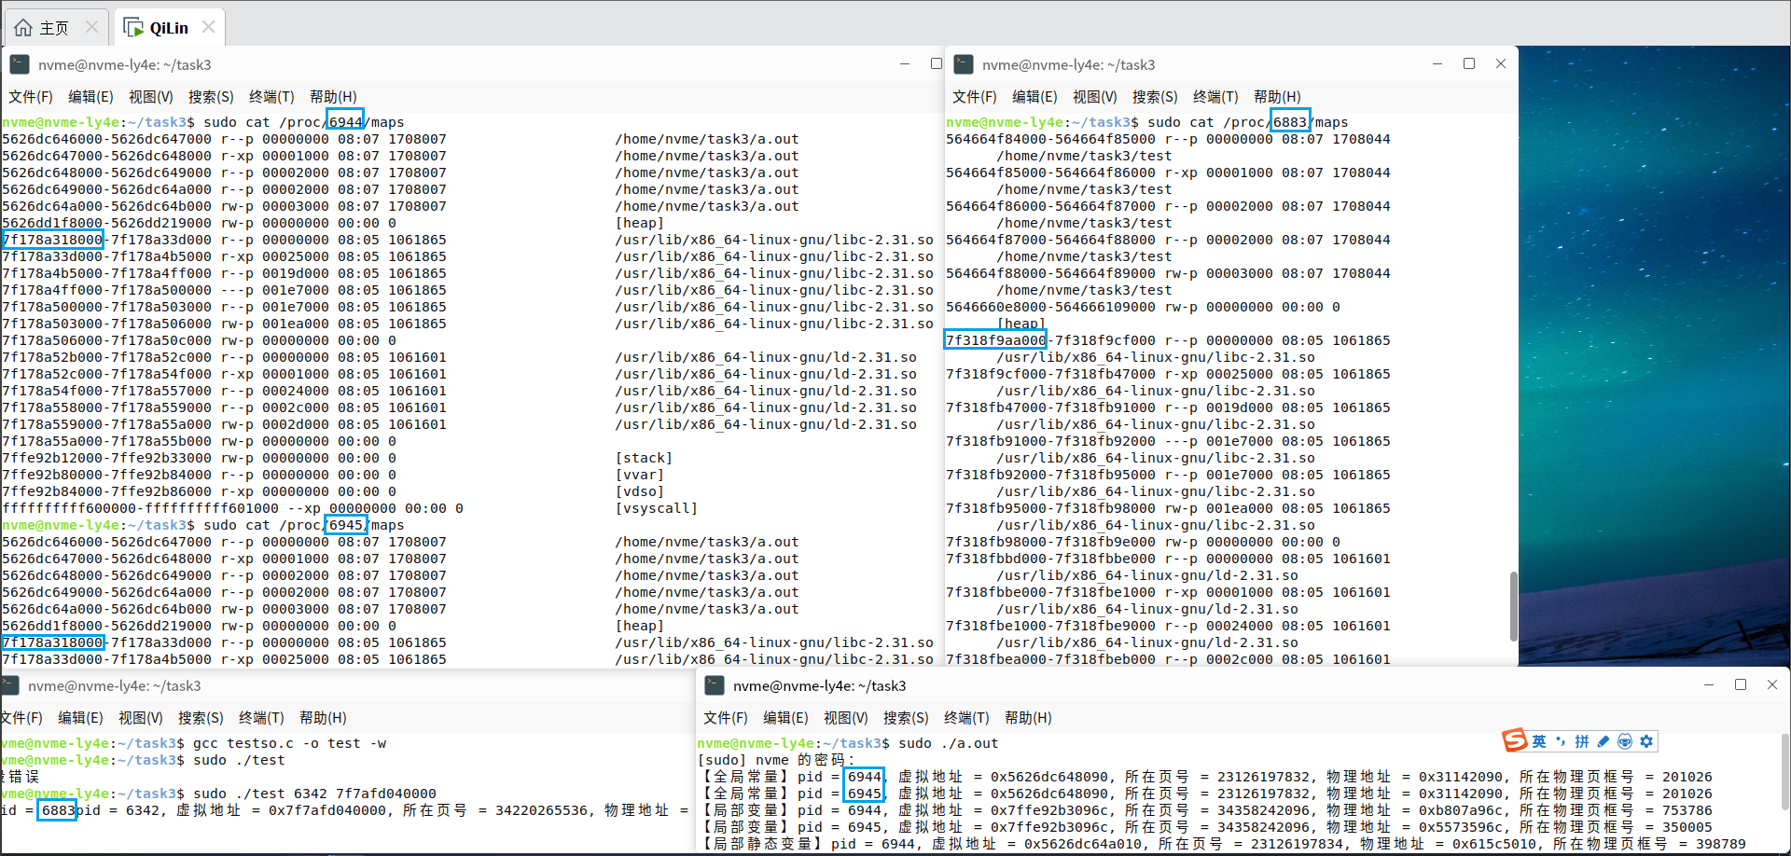This screenshot has height=856, width=1791.
Task: Click the [vvar] entry in the maps output
Action: (x=640, y=475)
